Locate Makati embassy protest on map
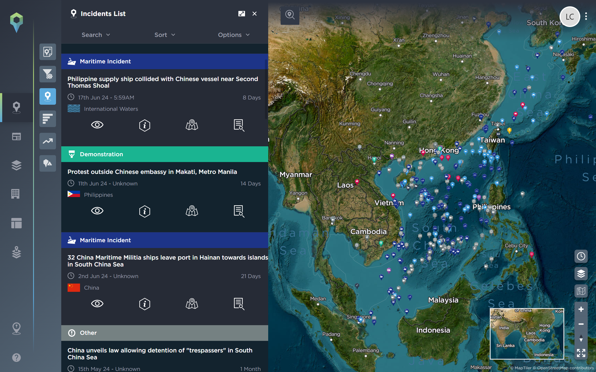The height and width of the screenshot is (372, 596). (192, 211)
